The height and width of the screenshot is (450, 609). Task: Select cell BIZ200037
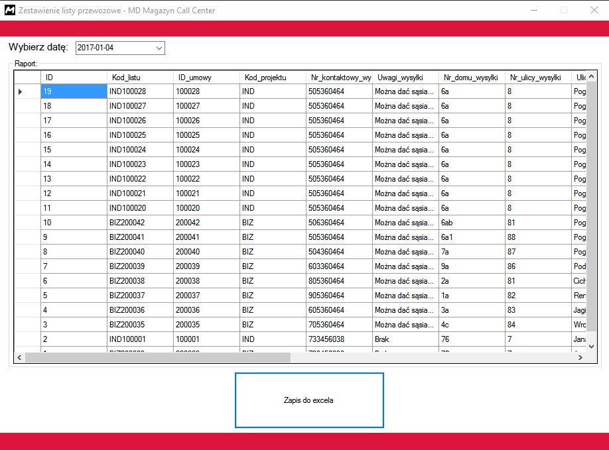(x=140, y=295)
